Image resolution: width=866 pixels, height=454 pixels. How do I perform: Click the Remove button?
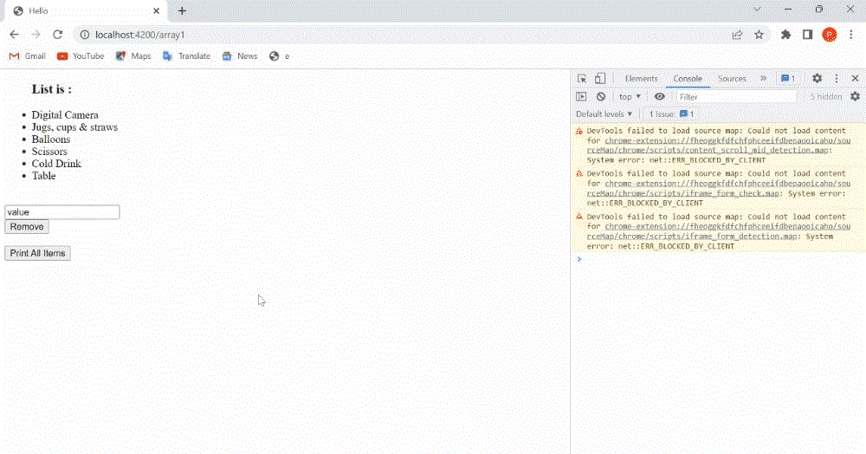(27, 227)
